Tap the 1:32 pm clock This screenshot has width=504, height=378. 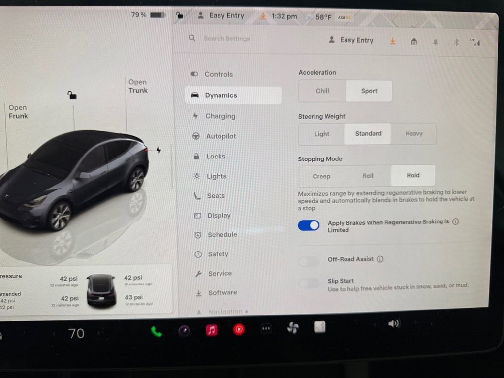pos(284,16)
